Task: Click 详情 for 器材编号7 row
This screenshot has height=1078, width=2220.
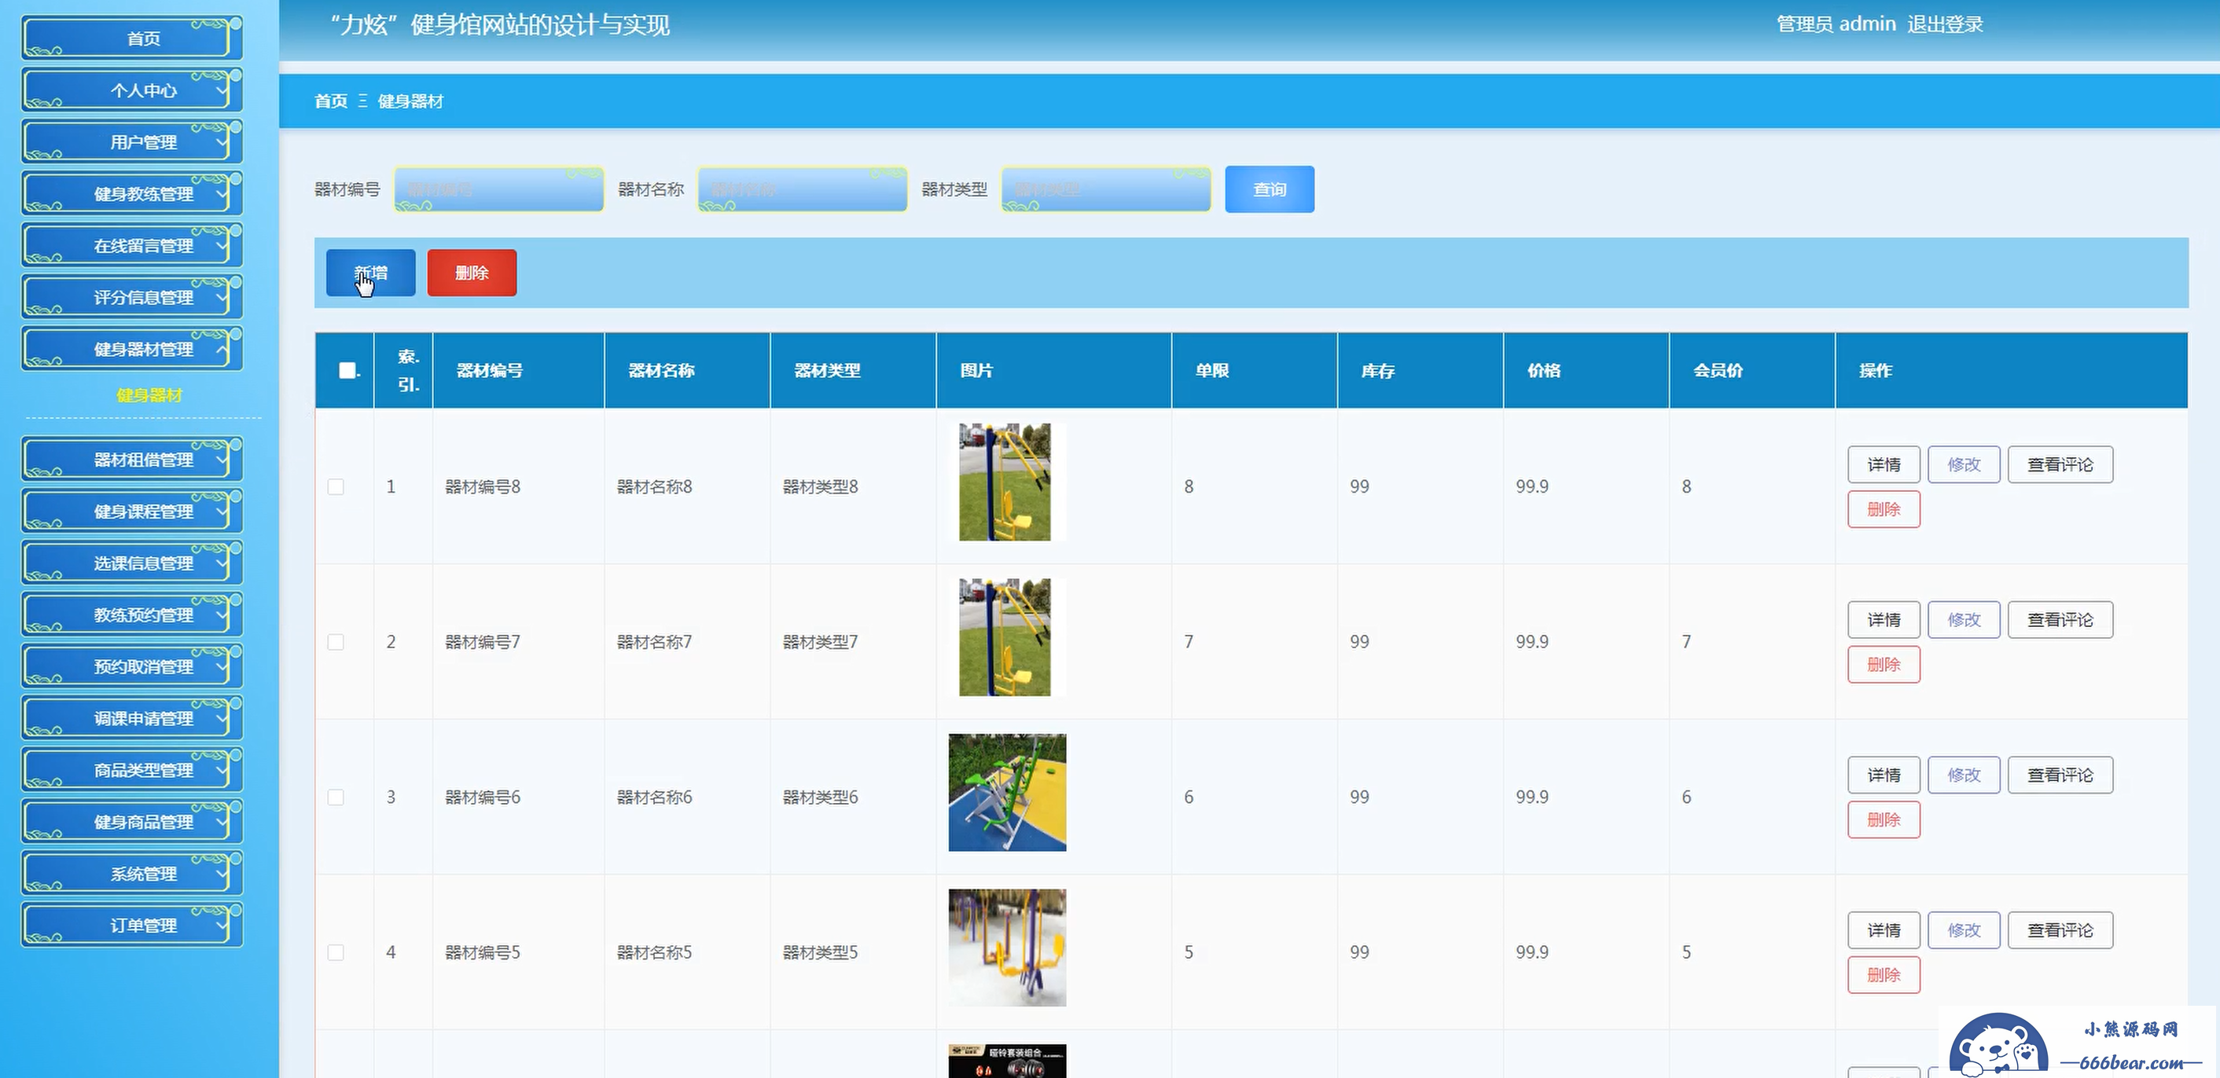Action: (x=1884, y=619)
